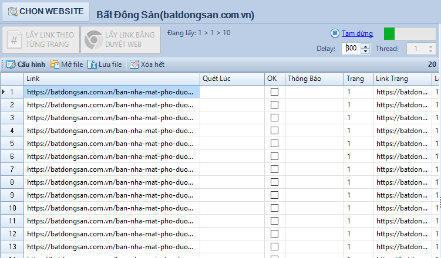Click the Delay value field
The height and width of the screenshot is (258, 441).
point(351,48)
